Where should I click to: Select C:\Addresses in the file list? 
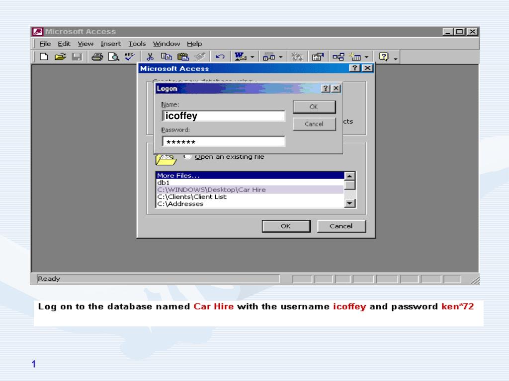pos(250,204)
